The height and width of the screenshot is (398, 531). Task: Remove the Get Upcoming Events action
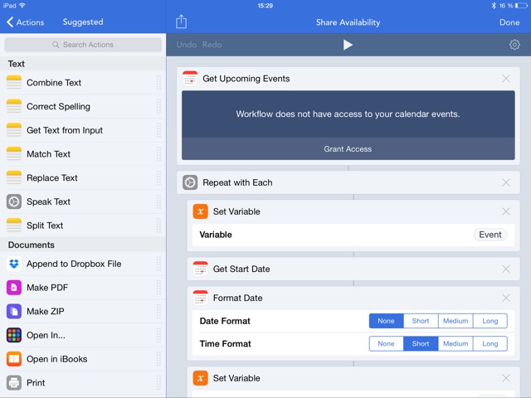[506, 79]
